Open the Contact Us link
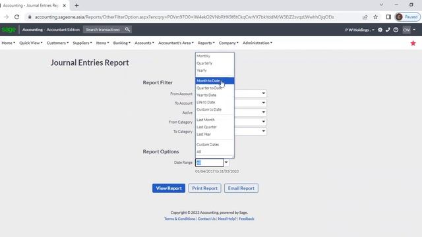This screenshot has width=422, height=237. [206, 219]
